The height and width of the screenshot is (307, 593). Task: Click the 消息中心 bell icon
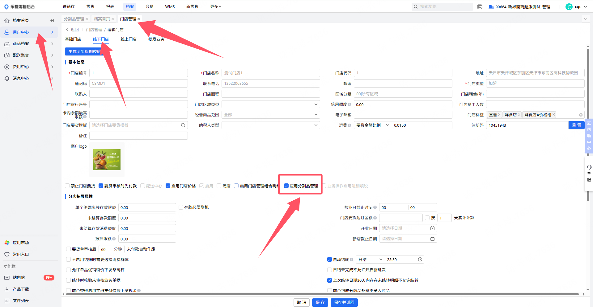7,78
